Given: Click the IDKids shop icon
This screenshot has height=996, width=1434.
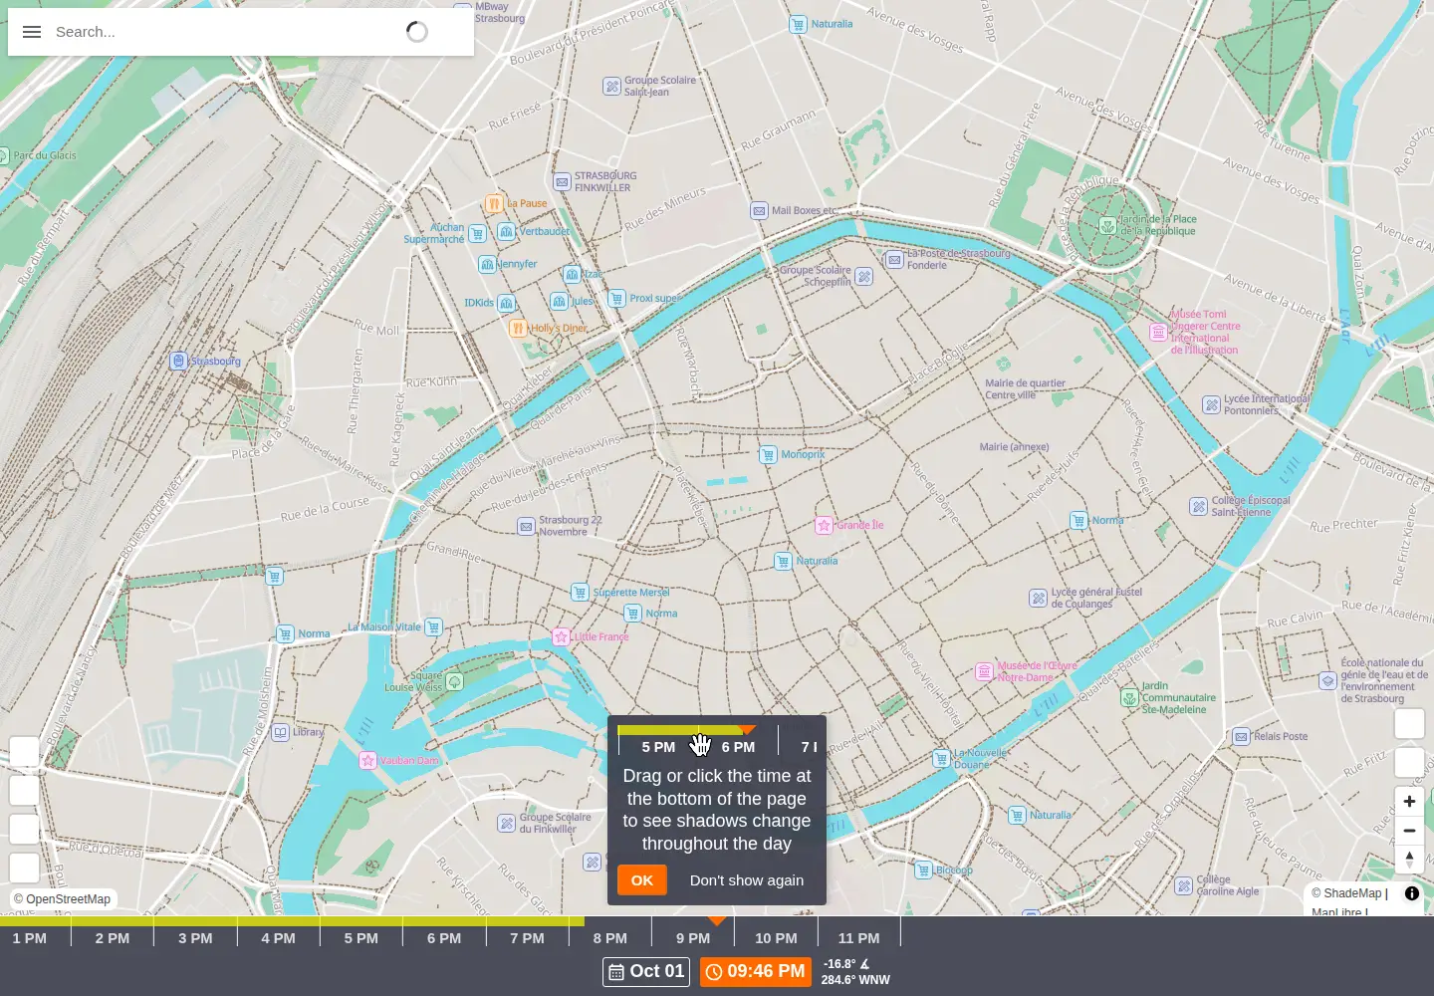Looking at the screenshot, I should point(507,303).
